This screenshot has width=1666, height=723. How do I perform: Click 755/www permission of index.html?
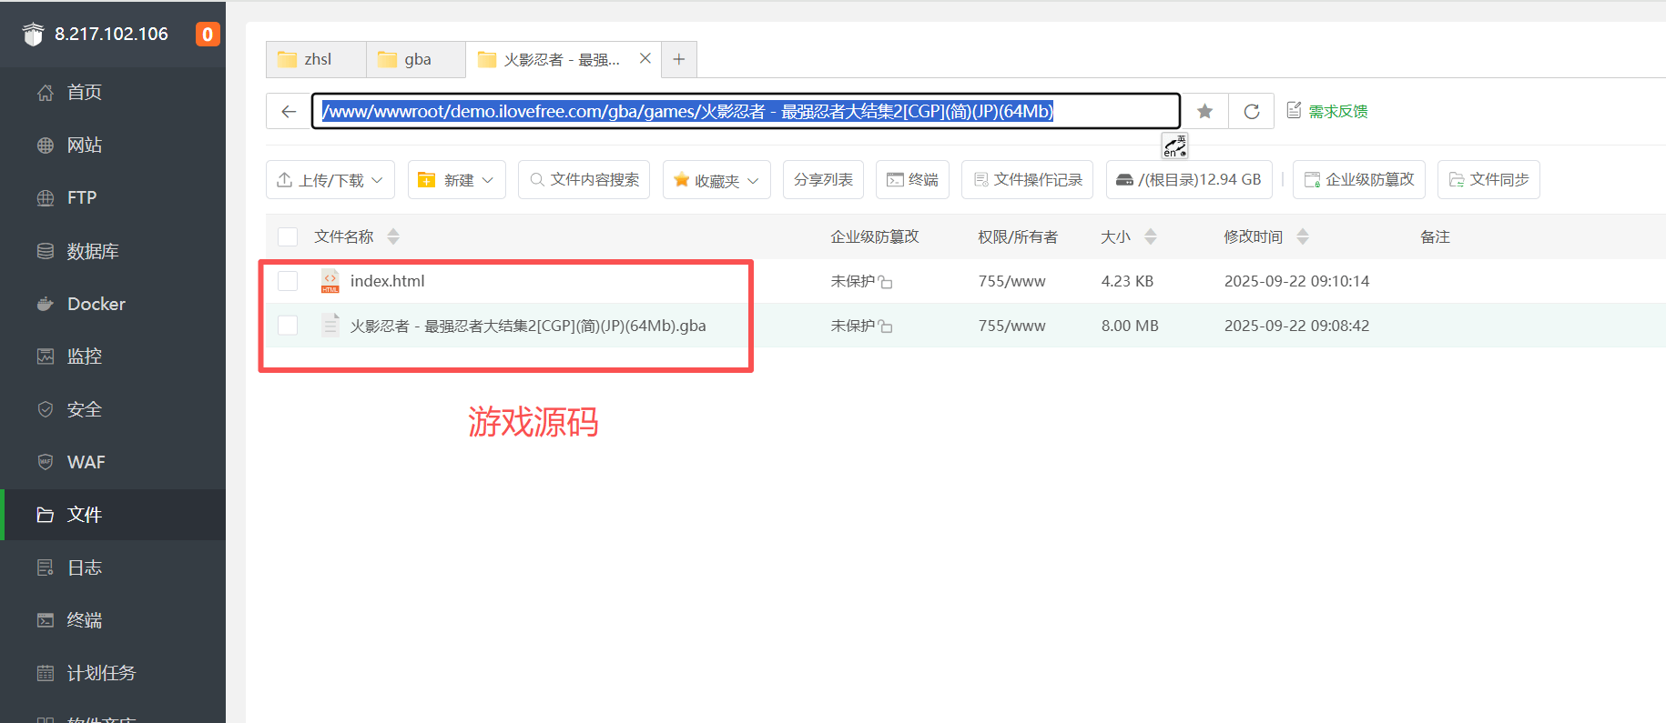pos(1011,282)
